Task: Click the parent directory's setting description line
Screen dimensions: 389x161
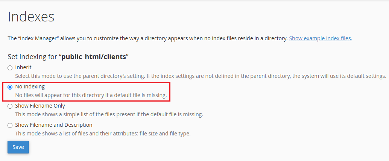Action: 201,76
